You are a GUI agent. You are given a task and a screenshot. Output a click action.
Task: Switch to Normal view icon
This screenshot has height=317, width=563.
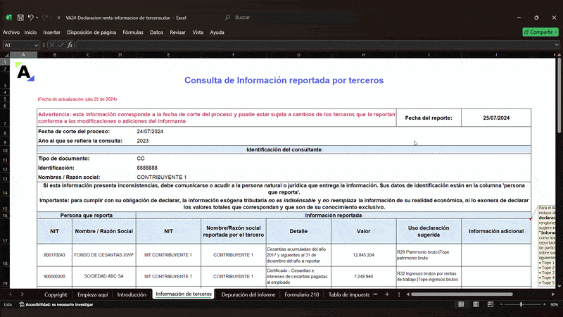tap(461, 304)
